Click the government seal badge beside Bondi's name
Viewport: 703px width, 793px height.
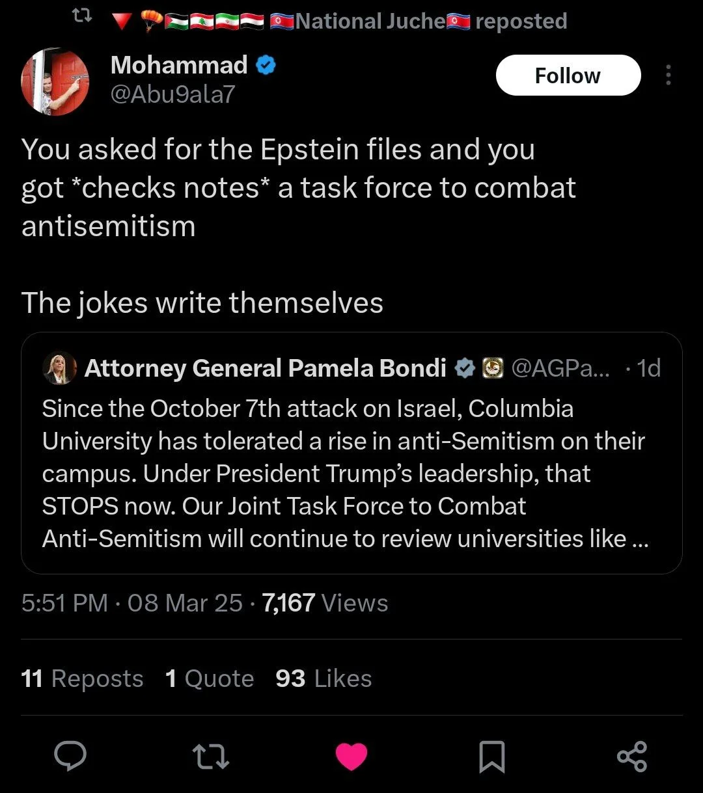(493, 369)
